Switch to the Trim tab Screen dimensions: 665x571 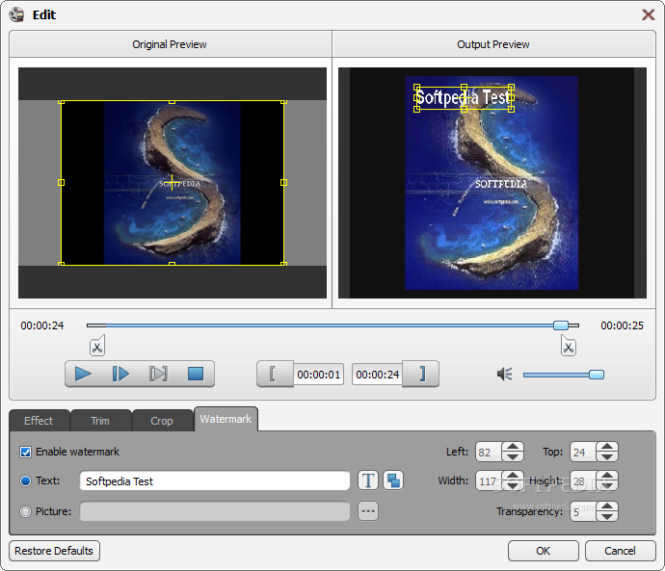100,421
